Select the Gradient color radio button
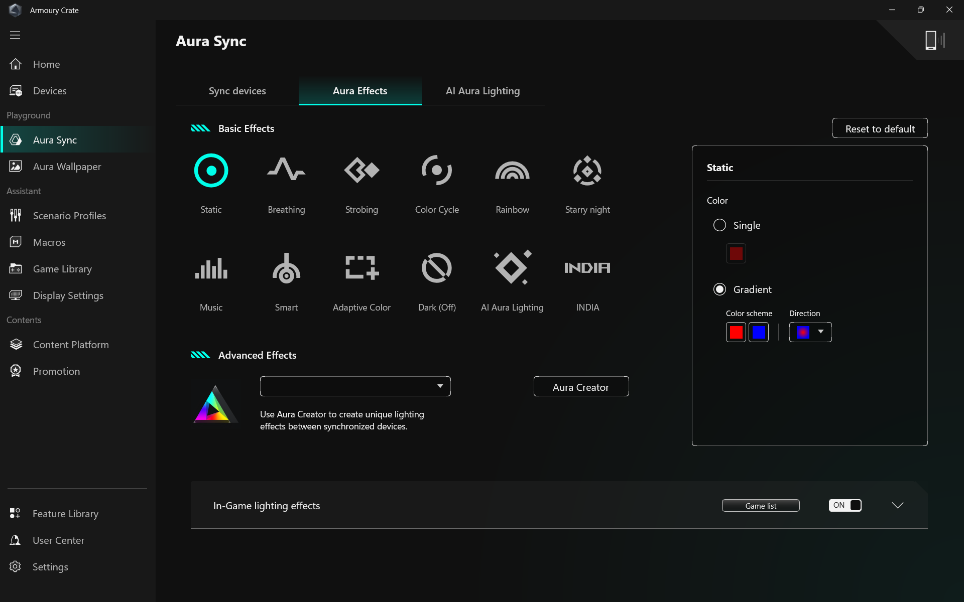This screenshot has width=964, height=602. 719,289
